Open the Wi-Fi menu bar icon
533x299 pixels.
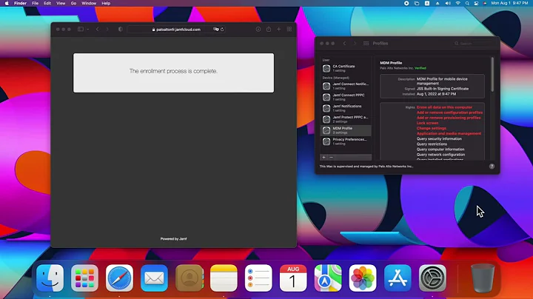point(458,3)
